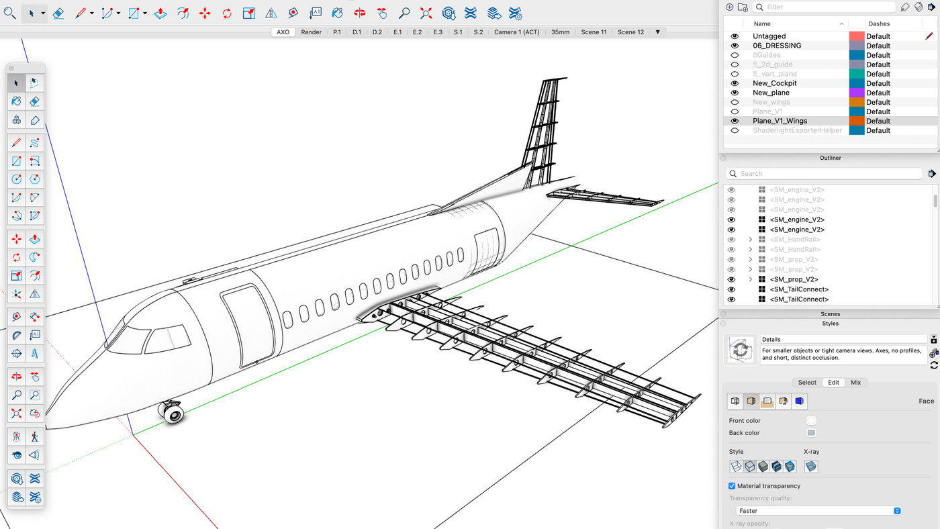
Task: Uncheck Material transparency checkbox
Action: point(732,486)
